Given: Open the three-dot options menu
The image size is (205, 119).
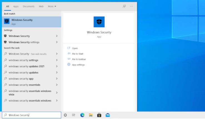Looking at the screenshot, I should (x=131, y=6).
